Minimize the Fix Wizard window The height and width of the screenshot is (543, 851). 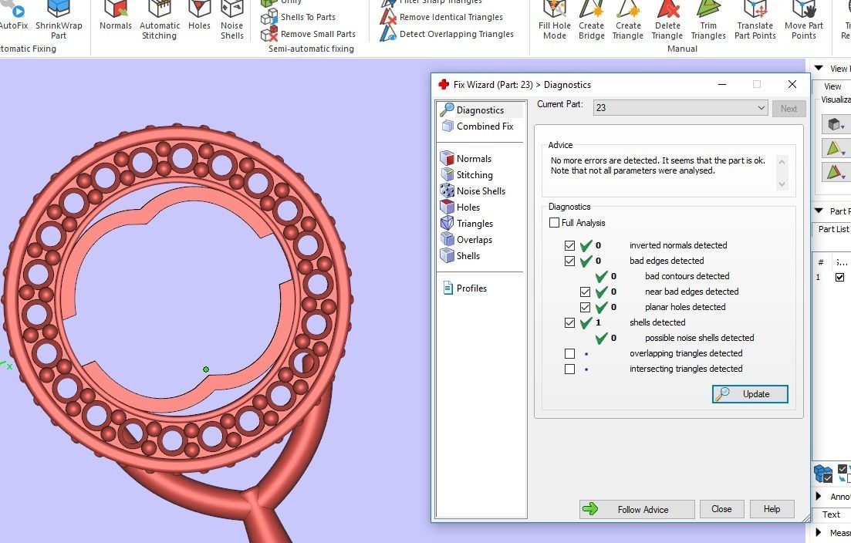(722, 84)
